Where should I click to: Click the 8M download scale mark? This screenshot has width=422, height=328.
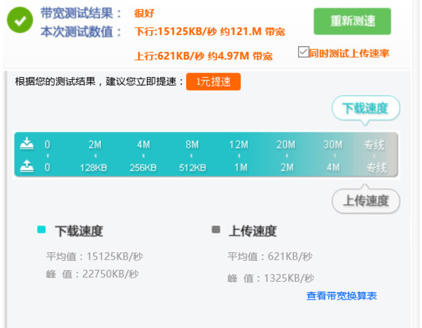tap(192, 145)
